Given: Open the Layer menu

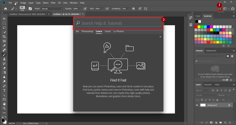Looking at the screenshot, I should (x=31, y=3).
